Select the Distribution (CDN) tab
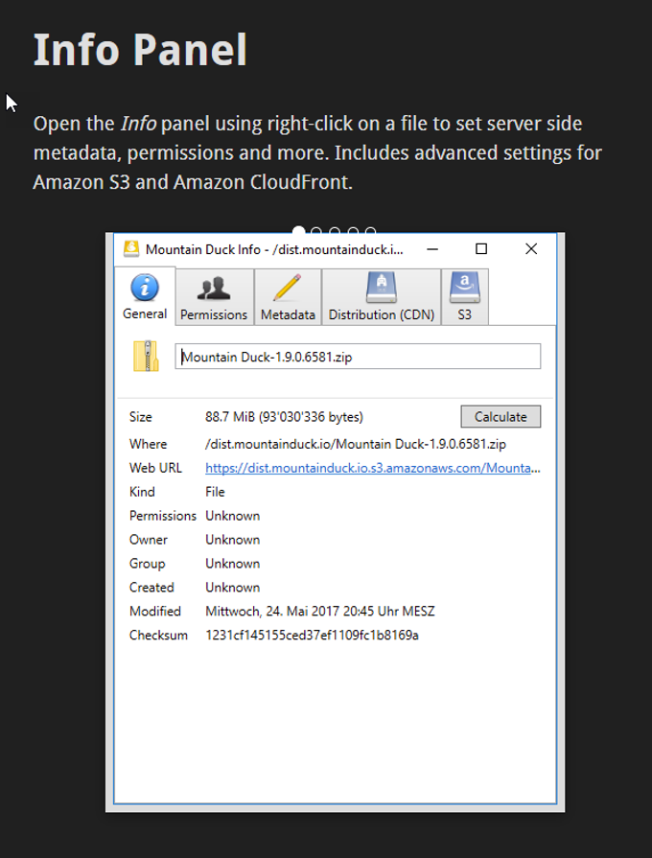The width and height of the screenshot is (652, 858). pos(381,297)
